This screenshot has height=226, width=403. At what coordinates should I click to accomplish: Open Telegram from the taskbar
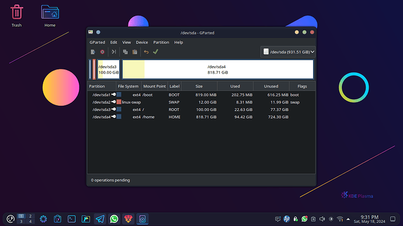pos(100,219)
